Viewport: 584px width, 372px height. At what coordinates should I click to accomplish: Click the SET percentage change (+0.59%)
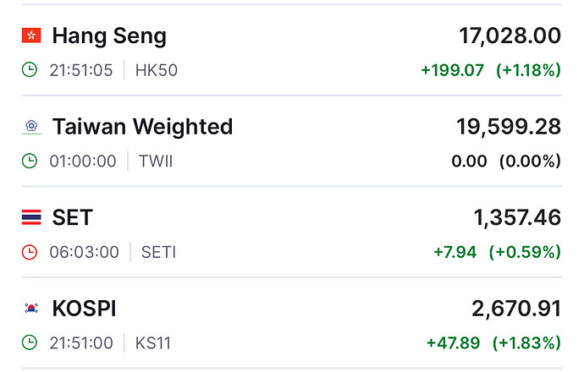pos(525,252)
